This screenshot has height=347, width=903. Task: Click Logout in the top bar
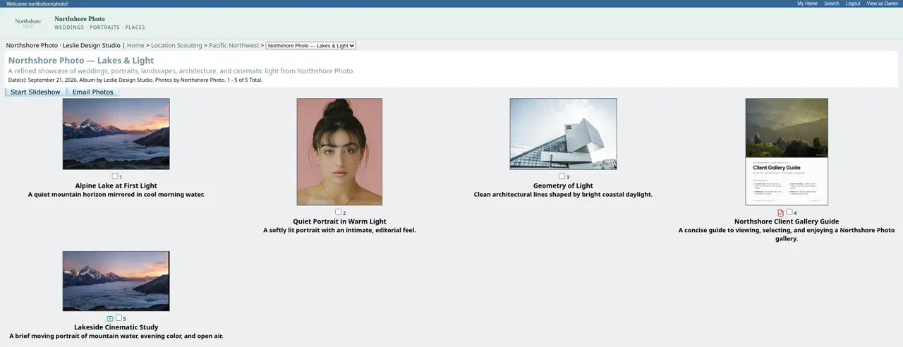coord(853,4)
